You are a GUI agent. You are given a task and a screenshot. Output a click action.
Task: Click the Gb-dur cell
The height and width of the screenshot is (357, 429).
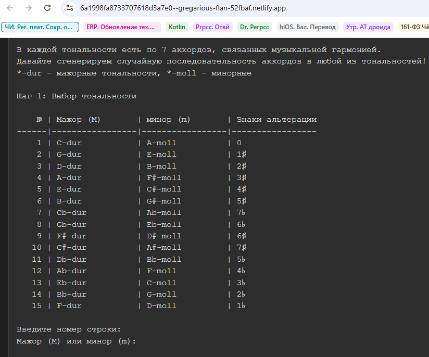coord(71,225)
